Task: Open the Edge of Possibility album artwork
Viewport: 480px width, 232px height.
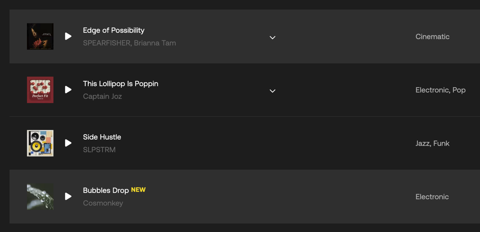Action: pyautogui.click(x=40, y=36)
